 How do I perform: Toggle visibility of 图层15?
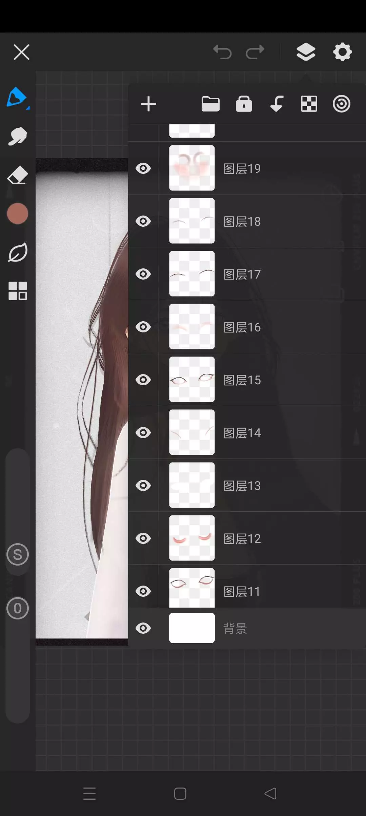pos(143,380)
